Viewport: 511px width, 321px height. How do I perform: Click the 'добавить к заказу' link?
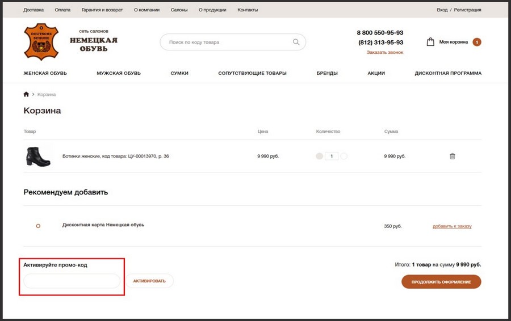click(452, 226)
